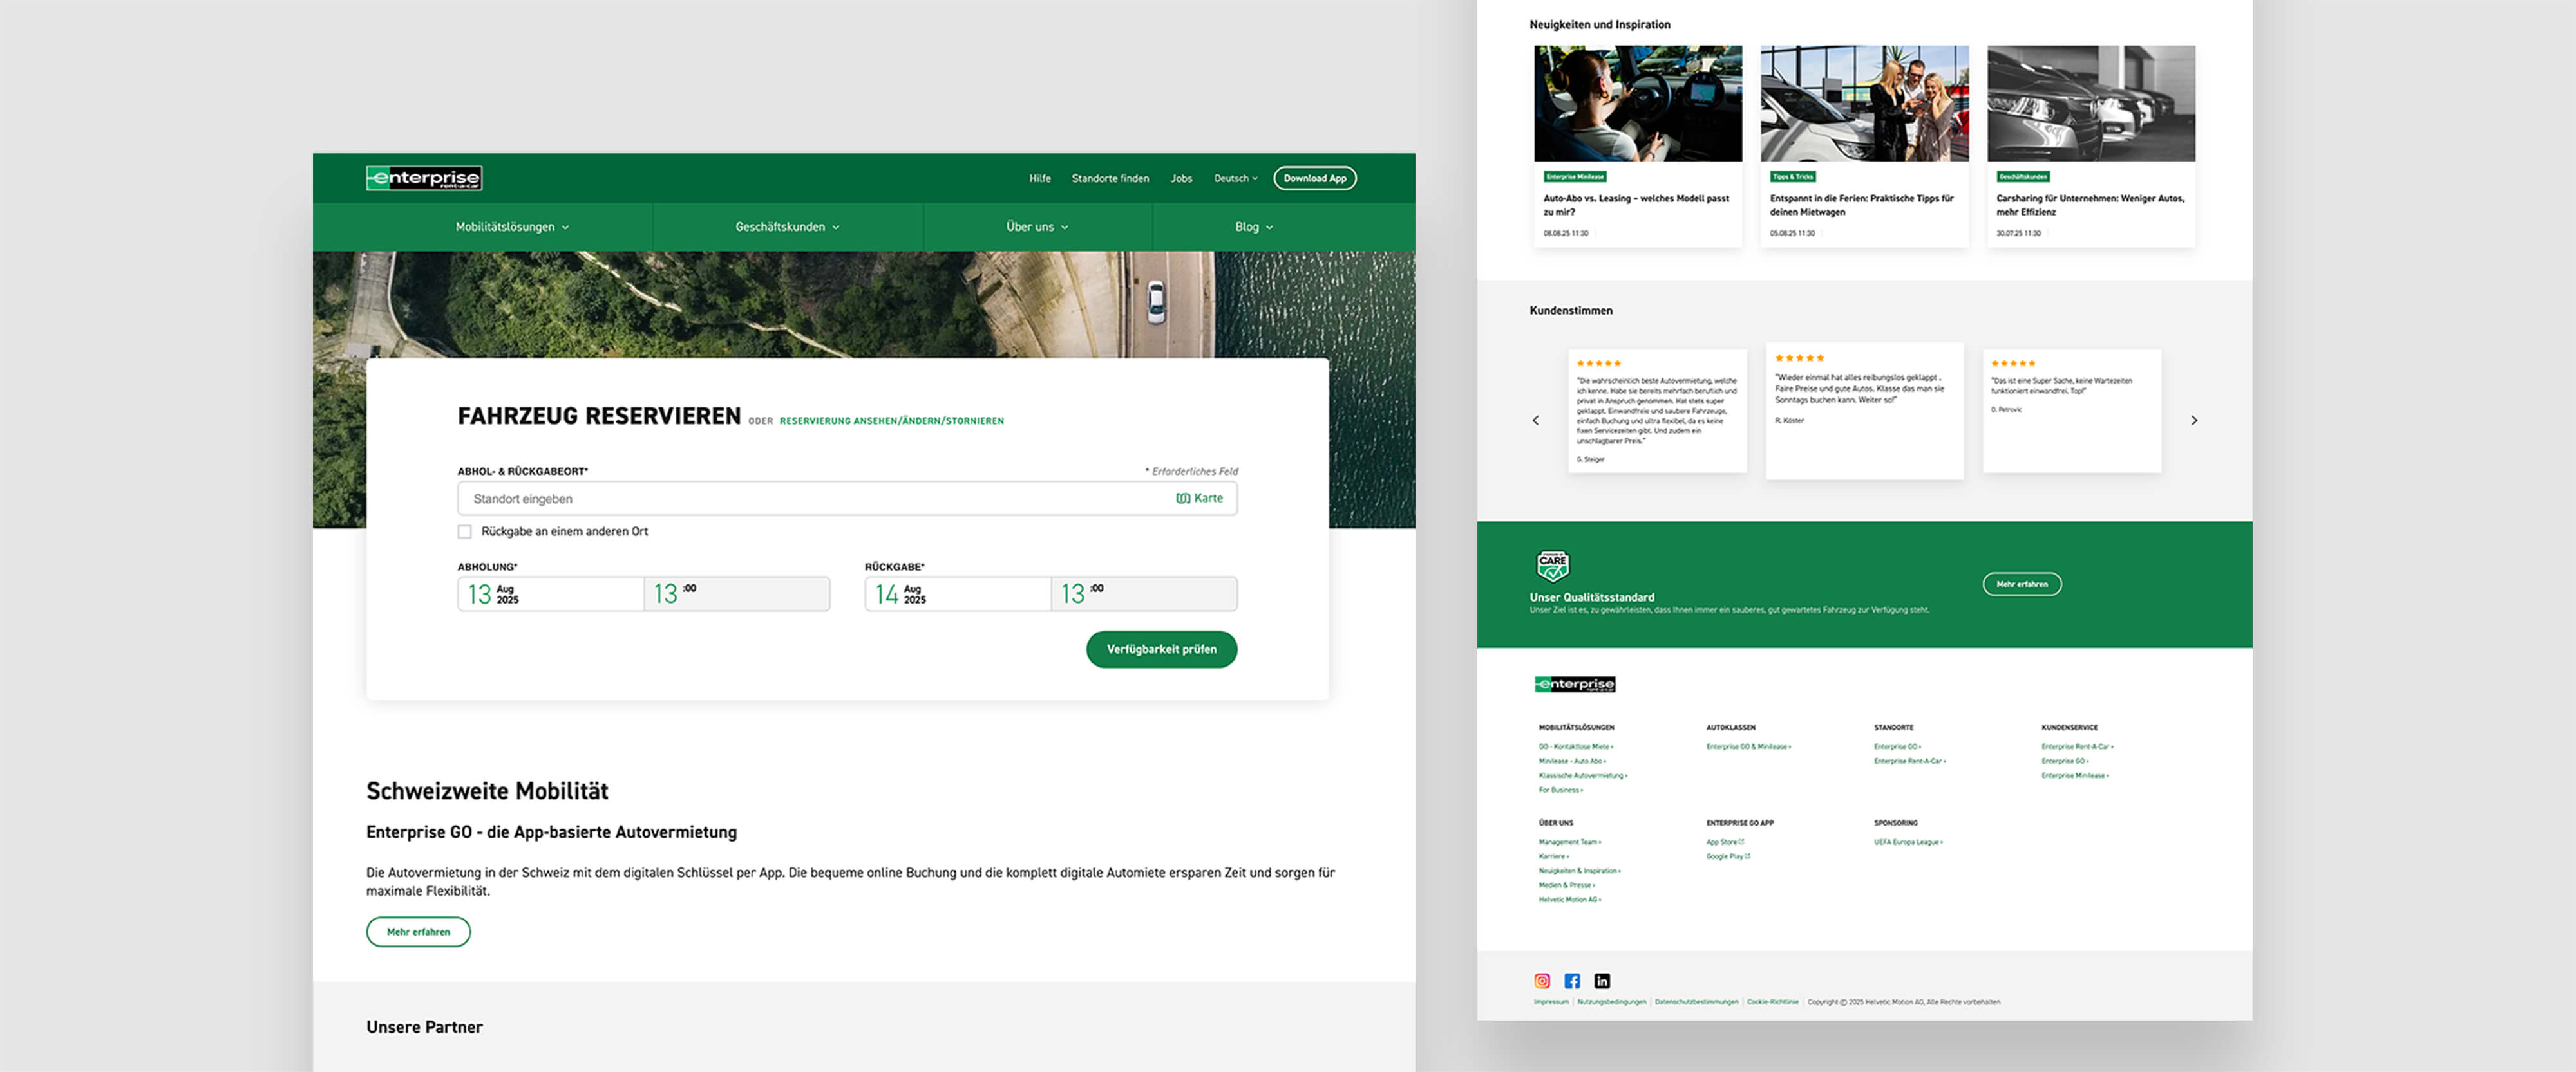
Task: Click the LinkedIn icon in the footer
Action: click(x=1602, y=980)
